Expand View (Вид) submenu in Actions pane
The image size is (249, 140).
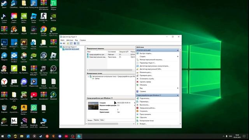pos(178,88)
